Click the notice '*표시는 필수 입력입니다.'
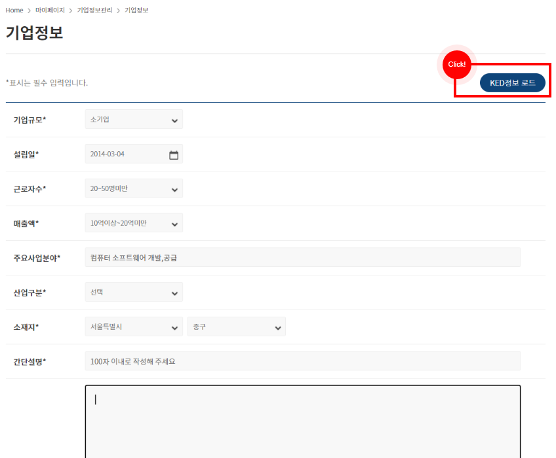The width and height of the screenshot is (556, 458). point(47,83)
